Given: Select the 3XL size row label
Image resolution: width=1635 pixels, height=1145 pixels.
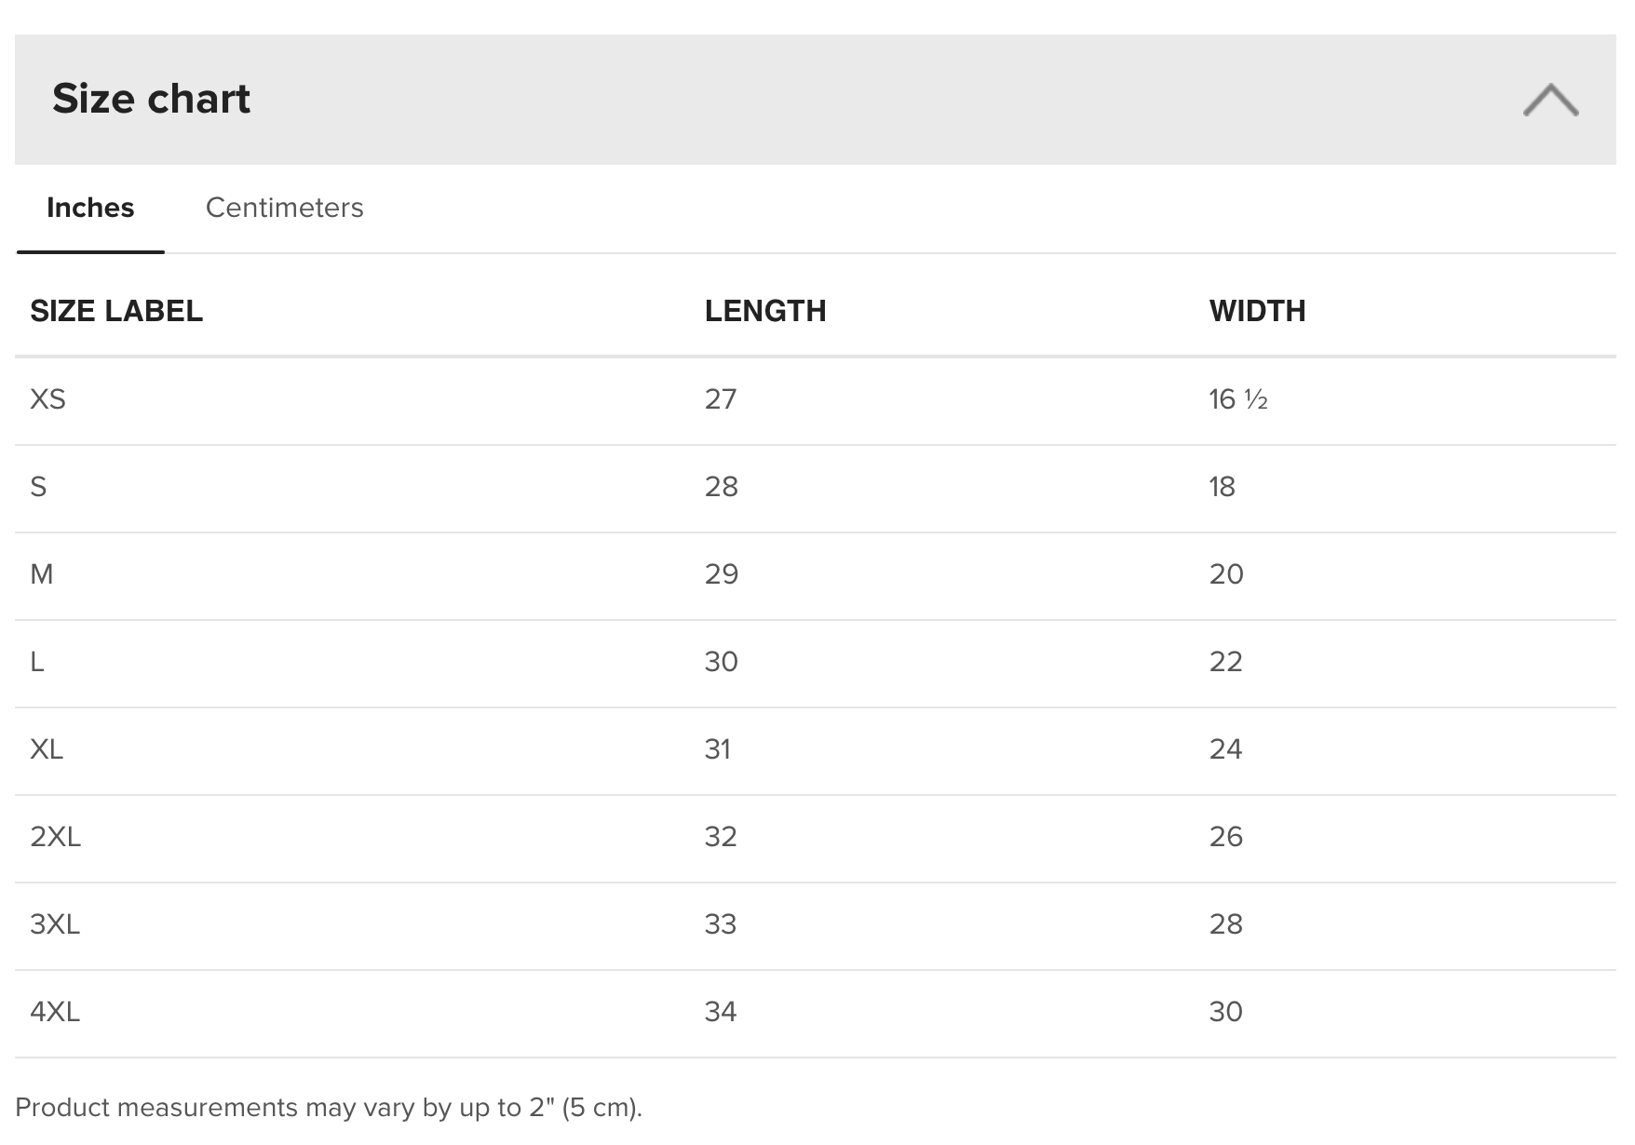Looking at the screenshot, I should pos(55,924).
